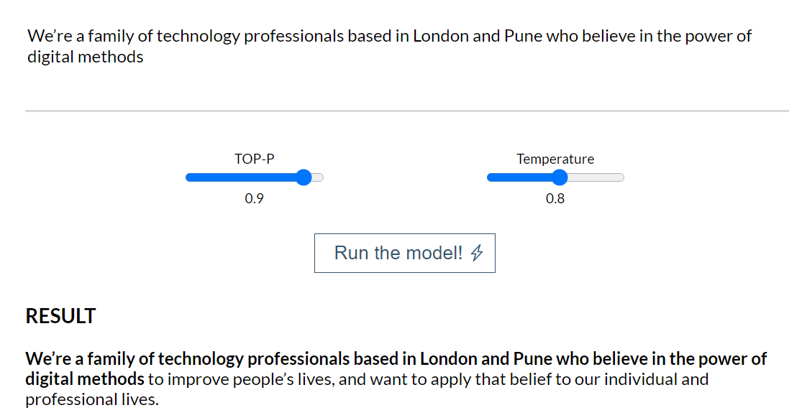Click the 0.8 value under Temperature
This screenshot has height=418, width=807.
click(555, 198)
